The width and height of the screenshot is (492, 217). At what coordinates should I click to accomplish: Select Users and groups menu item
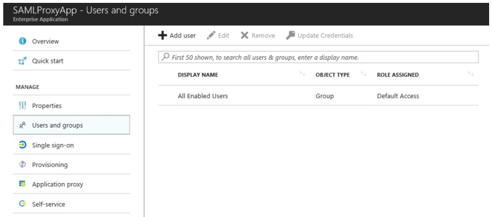[72, 125]
